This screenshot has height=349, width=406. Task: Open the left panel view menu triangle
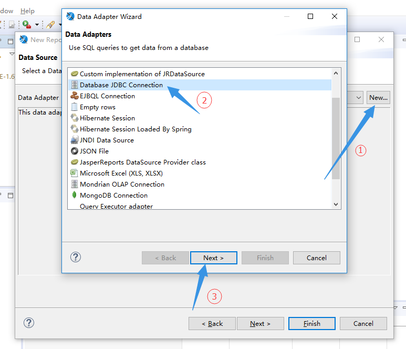[x=12, y=54]
